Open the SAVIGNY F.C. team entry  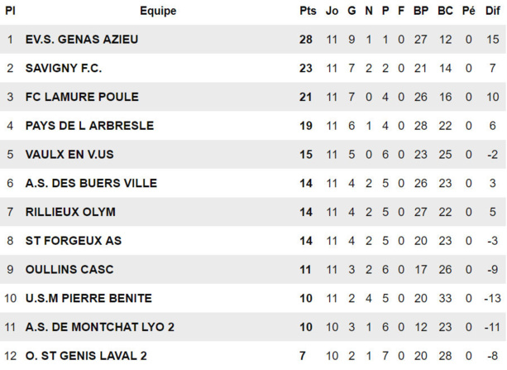69,69
